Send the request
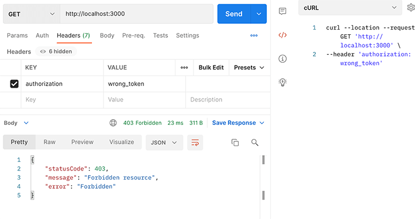Screen dimensions: 417x219 (x=234, y=14)
